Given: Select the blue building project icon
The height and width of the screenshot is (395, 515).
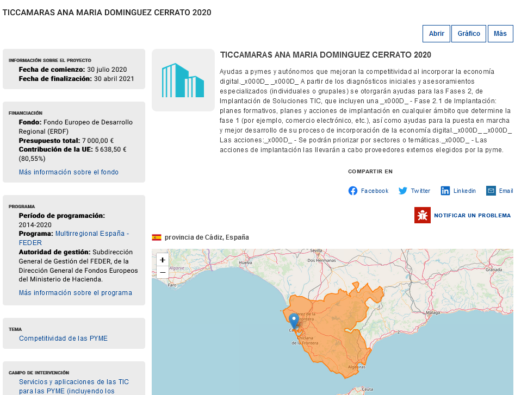Looking at the screenshot, I should pyautogui.click(x=183, y=79).
